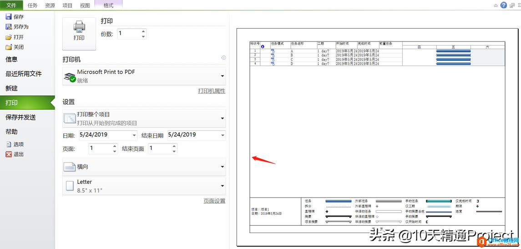Open the landscape orientation dropdown
This screenshot has height=249, width=521.
click(x=144, y=167)
